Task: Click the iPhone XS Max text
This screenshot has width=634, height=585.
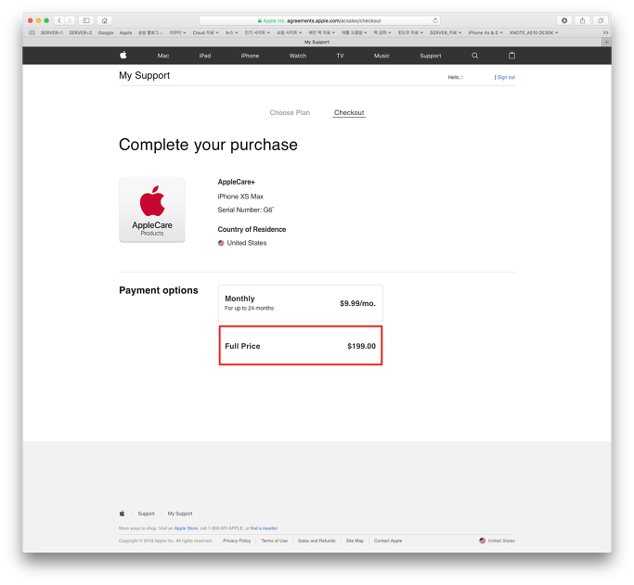Action: coord(240,197)
